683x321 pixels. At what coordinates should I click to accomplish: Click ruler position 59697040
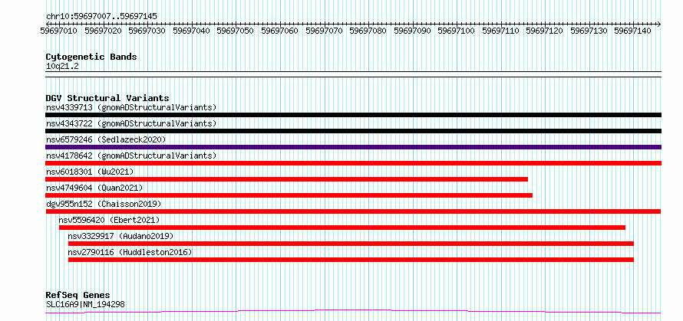pyautogui.click(x=192, y=31)
